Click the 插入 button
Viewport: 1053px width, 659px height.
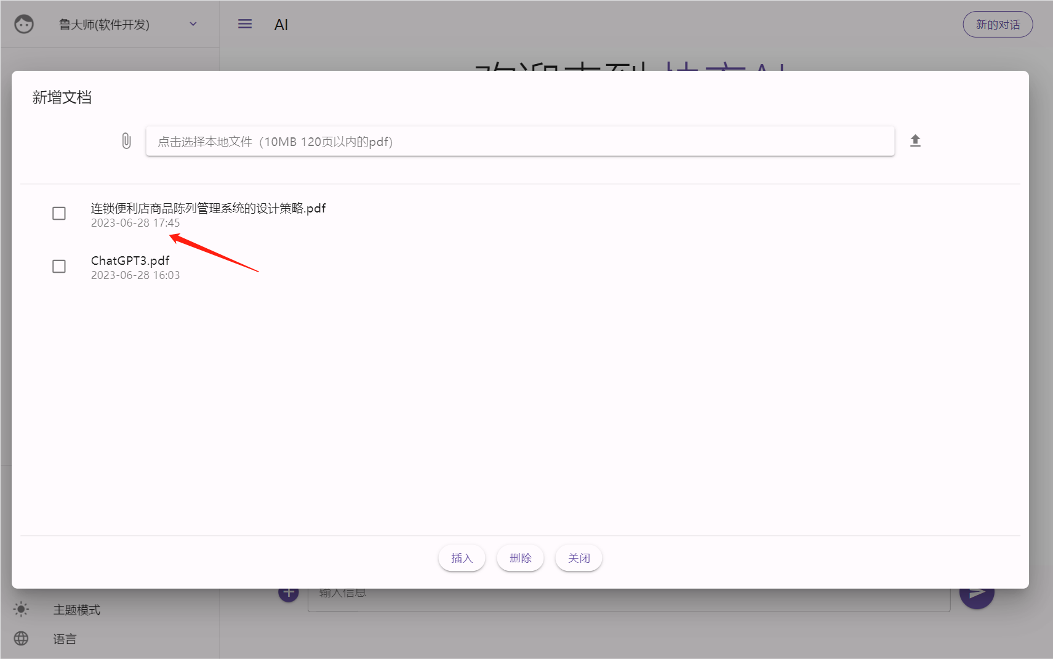point(462,558)
